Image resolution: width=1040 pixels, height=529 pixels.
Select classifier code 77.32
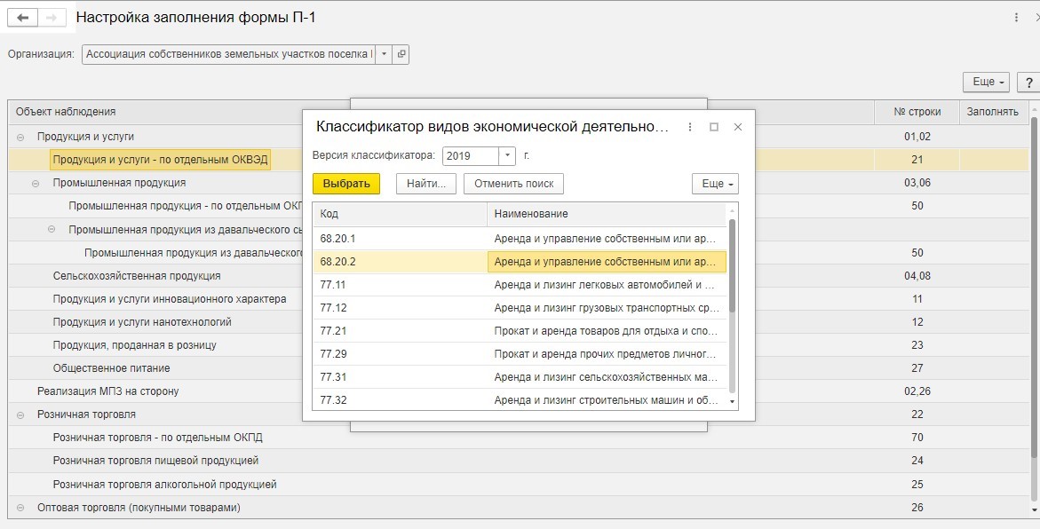(333, 400)
